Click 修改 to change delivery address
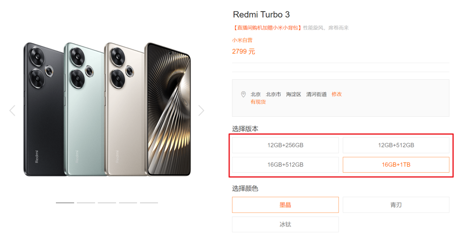Image resolution: width=461 pixels, height=240 pixels. 337,94
